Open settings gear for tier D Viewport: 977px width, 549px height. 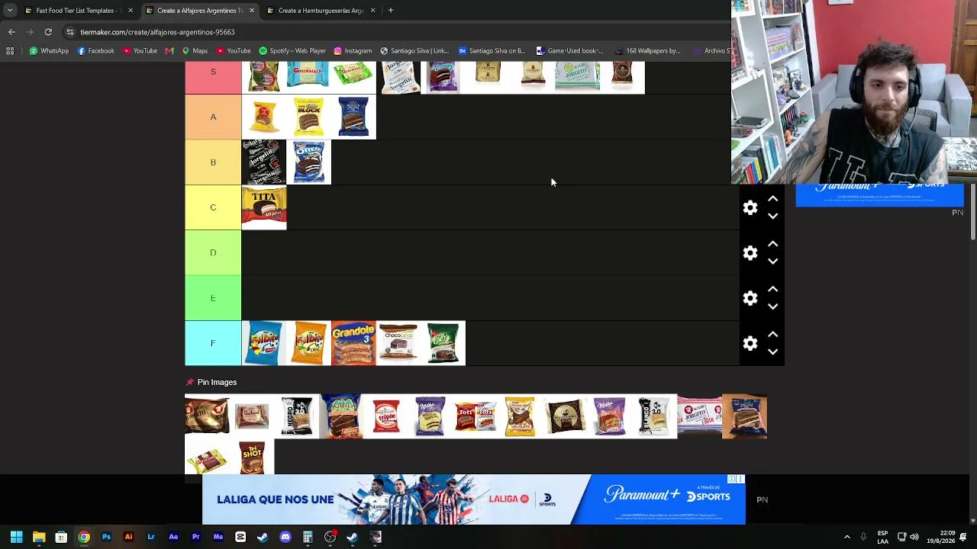(750, 253)
